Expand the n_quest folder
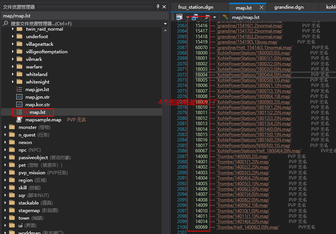 point(5,135)
